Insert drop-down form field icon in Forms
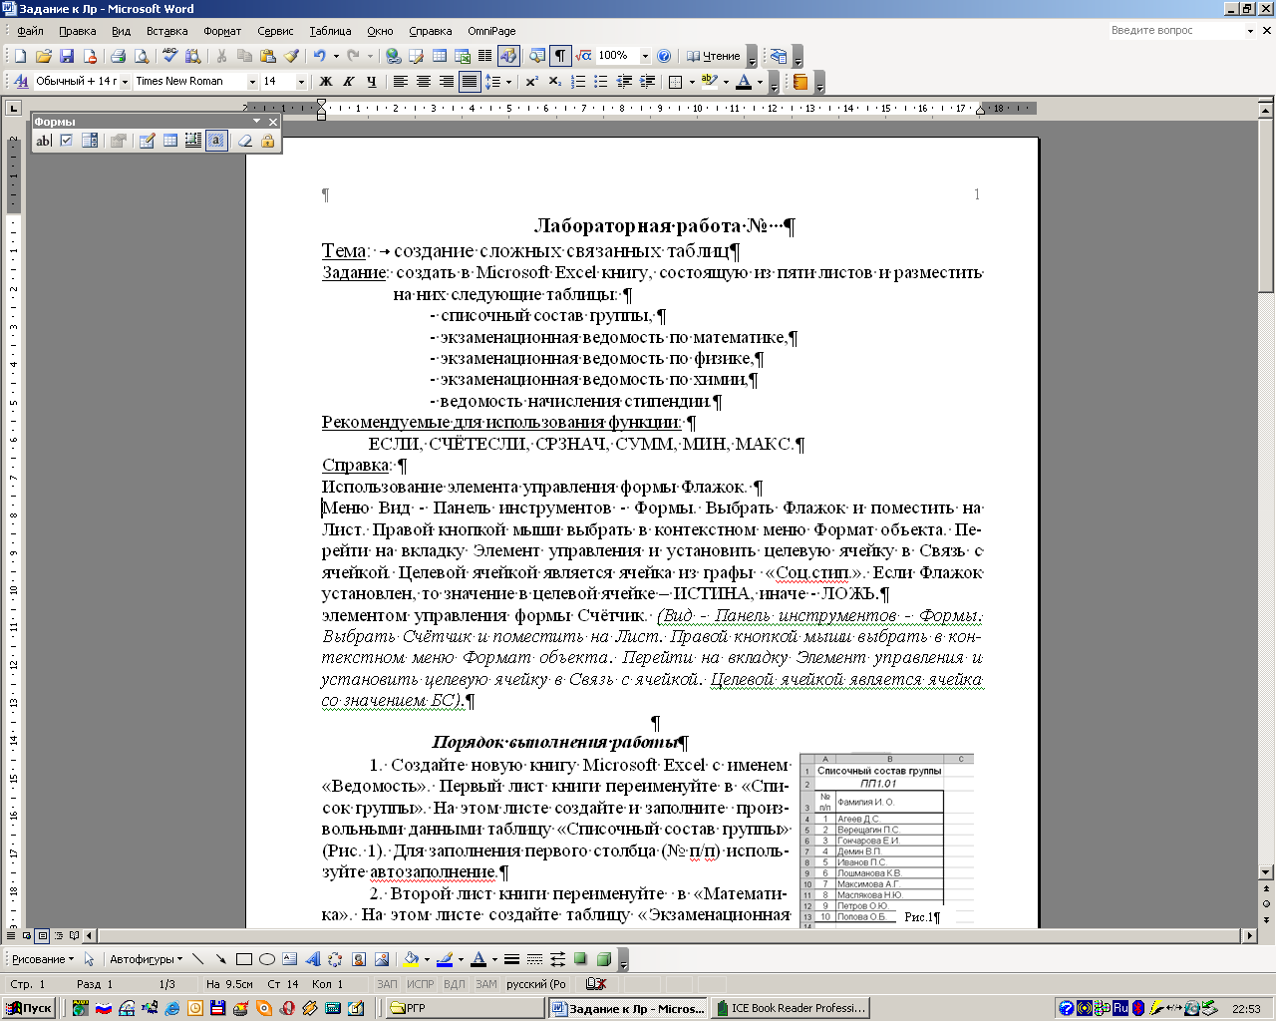The height and width of the screenshot is (1021, 1276). [90, 142]
